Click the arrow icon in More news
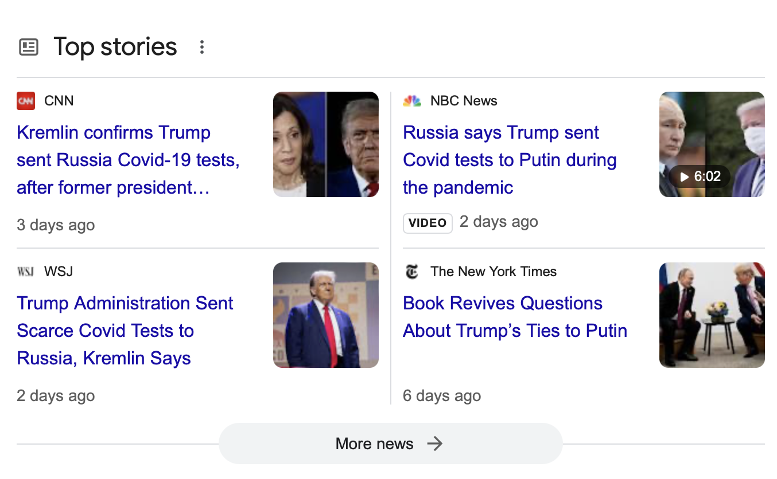The height and width of the screenshot is (479, 777). coord(435,443)
